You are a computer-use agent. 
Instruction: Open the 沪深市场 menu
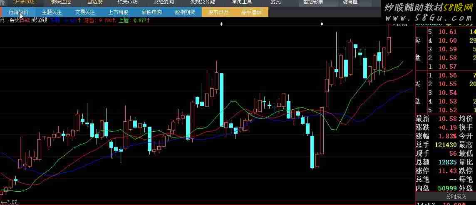[24, 2]
